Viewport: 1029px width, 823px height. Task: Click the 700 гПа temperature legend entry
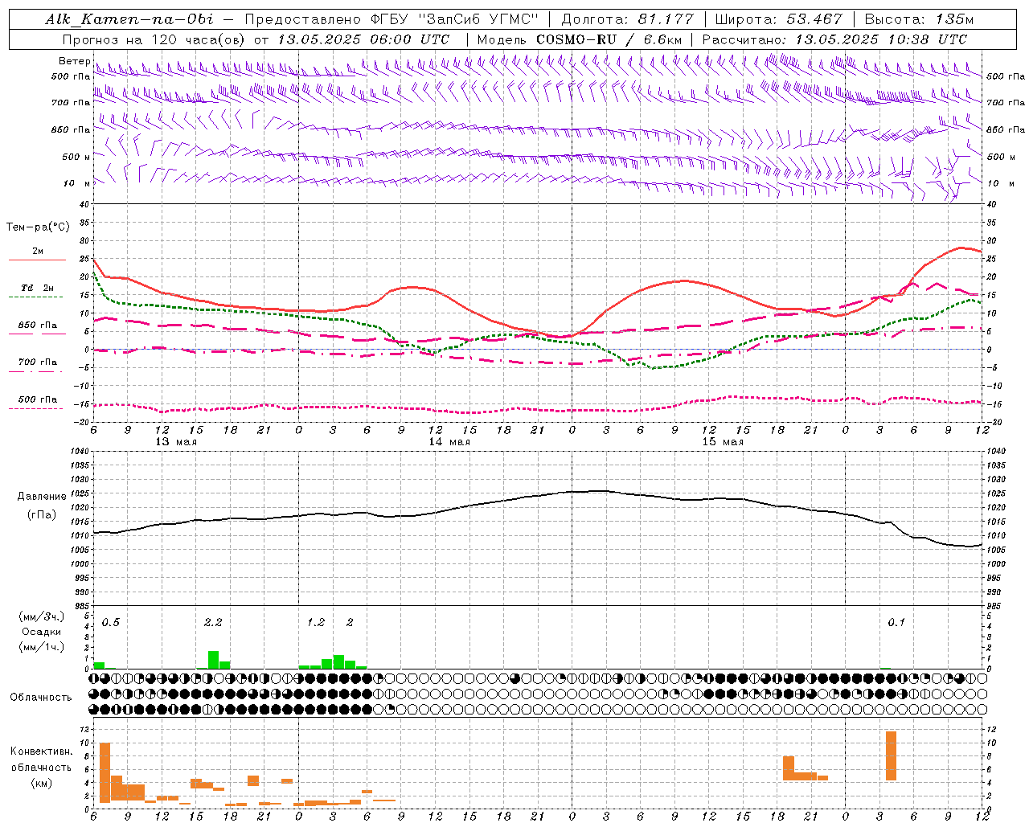pos(37,366)
